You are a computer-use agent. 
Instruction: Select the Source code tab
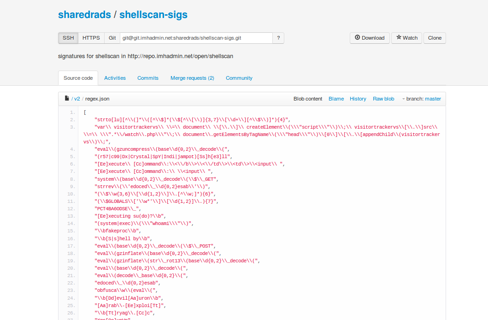[78, 78]
